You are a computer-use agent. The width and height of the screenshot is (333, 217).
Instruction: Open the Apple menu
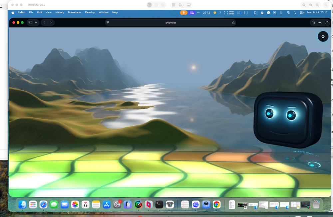pyautogui.click(x=13, y=13)
